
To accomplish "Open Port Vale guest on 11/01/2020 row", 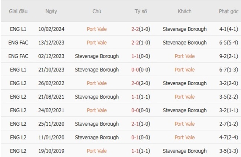I will pos(185,137).
